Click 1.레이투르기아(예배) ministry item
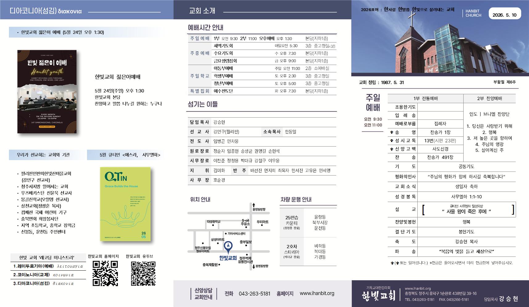The width and height of the screenshot is (529, 307). 48,266
